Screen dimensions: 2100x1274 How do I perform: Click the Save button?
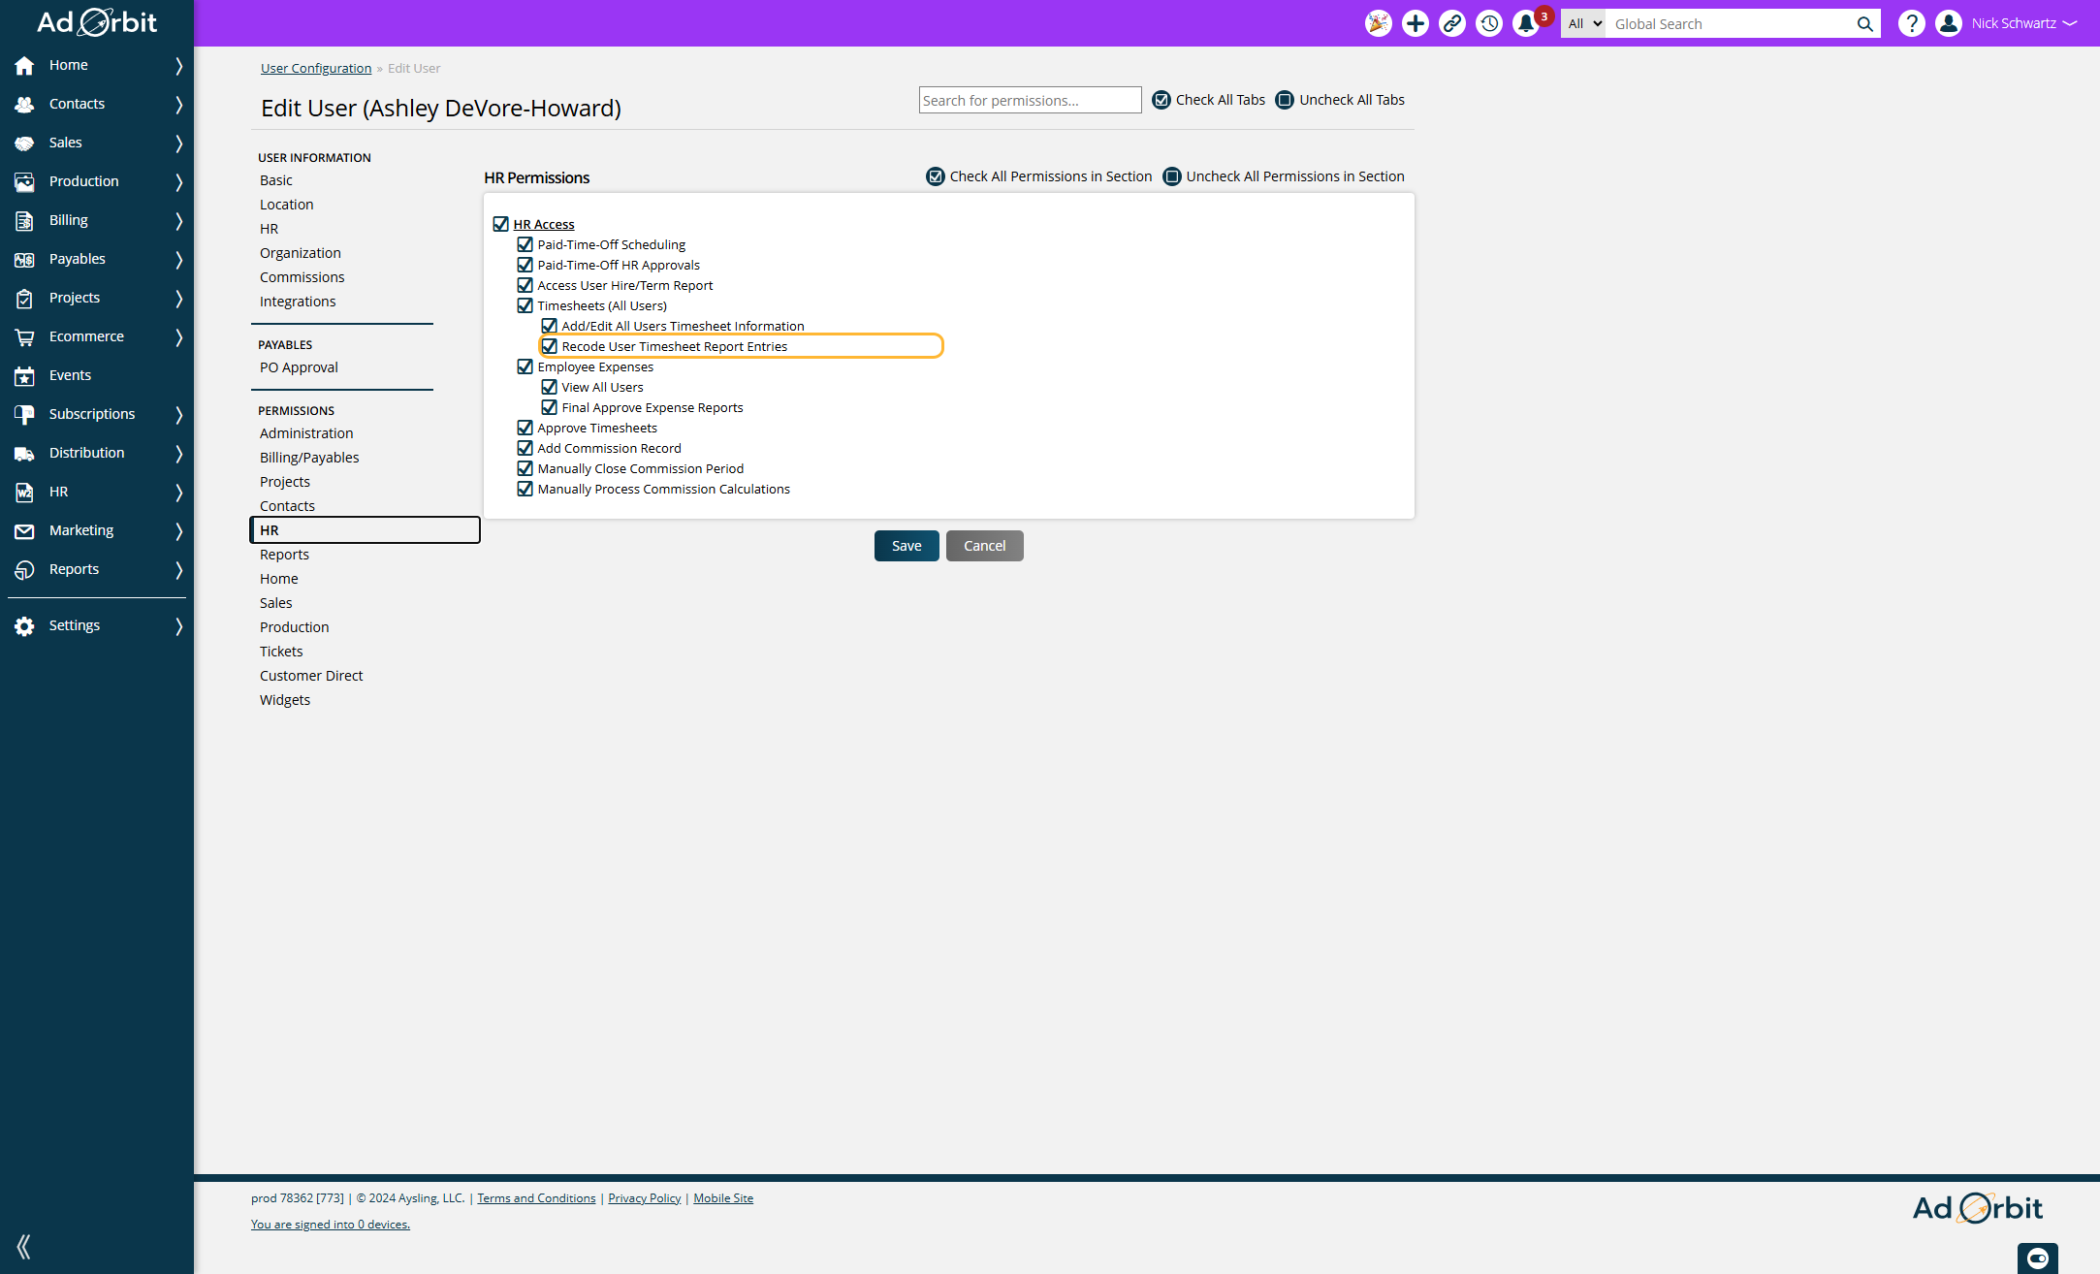coord(907,546)
